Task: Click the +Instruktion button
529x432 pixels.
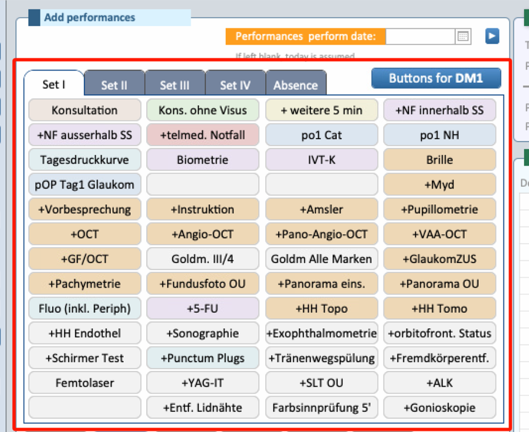Action: click(203, 210)
